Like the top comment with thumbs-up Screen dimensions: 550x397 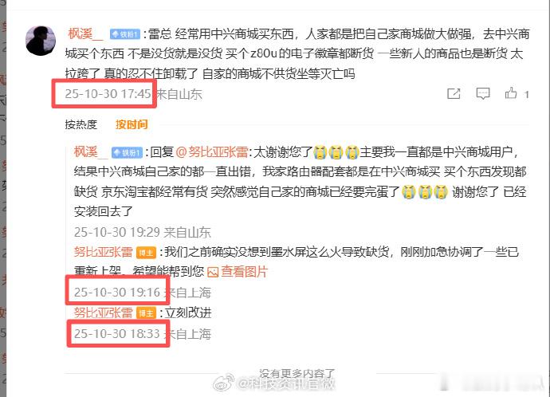tap(511, 93)
